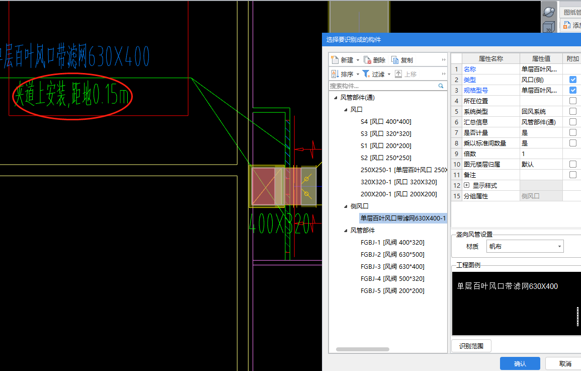The width and height of the screenshot is (581, 371).
Task: Select tree item FGBJ-2 [风阀 630*500]
Action: pyautogui.click(x=392, y=255)
